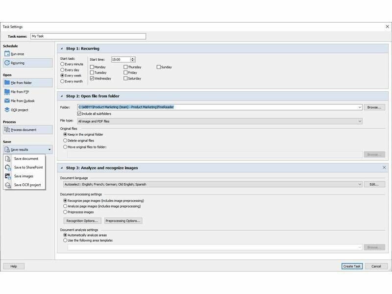Uncheck Include all subfolders

(x=79, y=114)
